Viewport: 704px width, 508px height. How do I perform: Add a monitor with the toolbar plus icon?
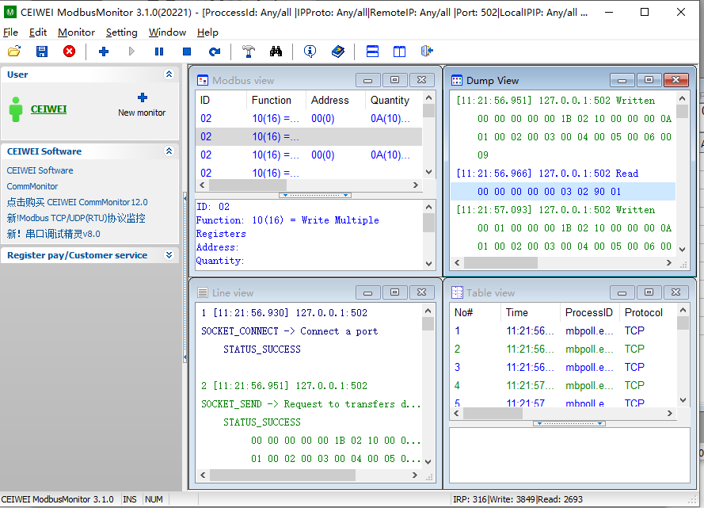tap(104, 52)
